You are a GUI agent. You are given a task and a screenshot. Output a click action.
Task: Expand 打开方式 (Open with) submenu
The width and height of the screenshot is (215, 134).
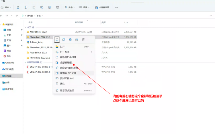[75, 52]
